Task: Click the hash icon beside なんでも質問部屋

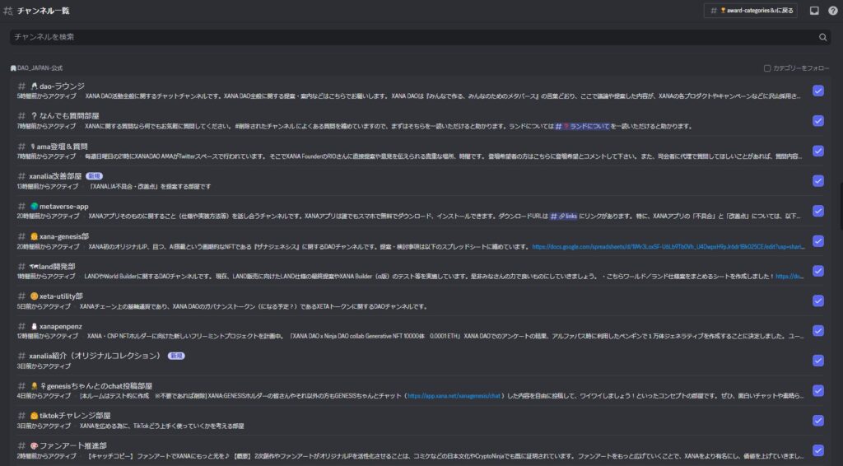Action: click(x=21, y=115)
